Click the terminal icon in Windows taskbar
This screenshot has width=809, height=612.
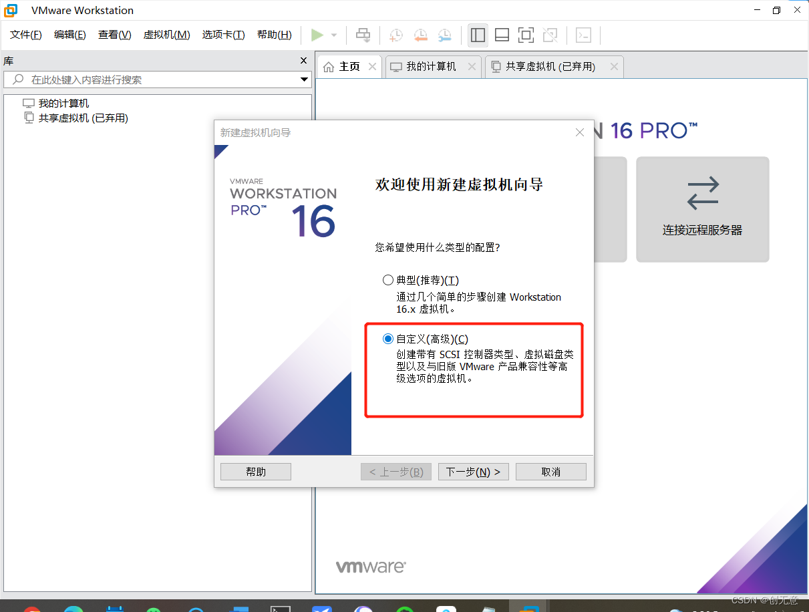tap(279, 608)
